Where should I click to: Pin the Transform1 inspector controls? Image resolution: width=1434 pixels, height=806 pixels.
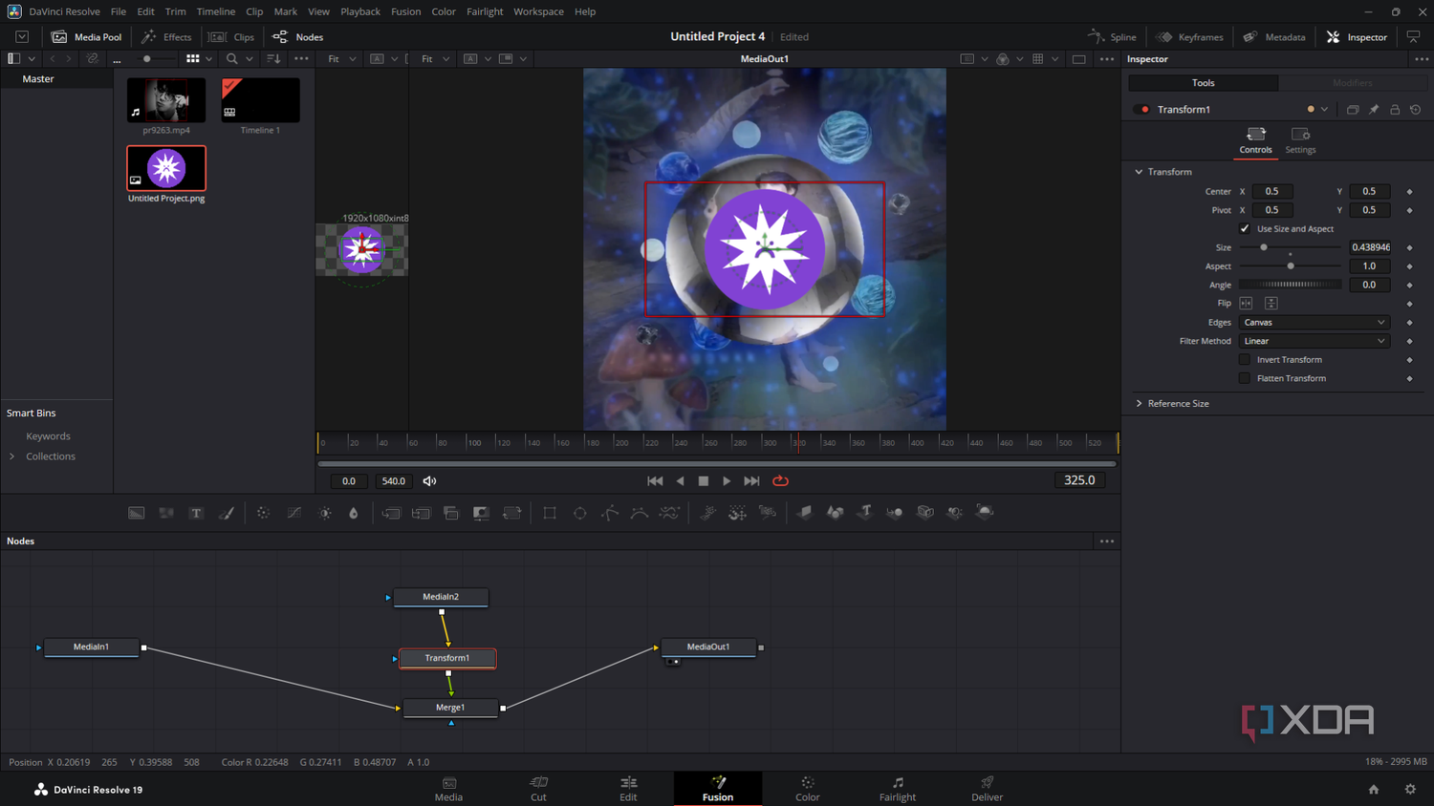[x=1374, y=110]
